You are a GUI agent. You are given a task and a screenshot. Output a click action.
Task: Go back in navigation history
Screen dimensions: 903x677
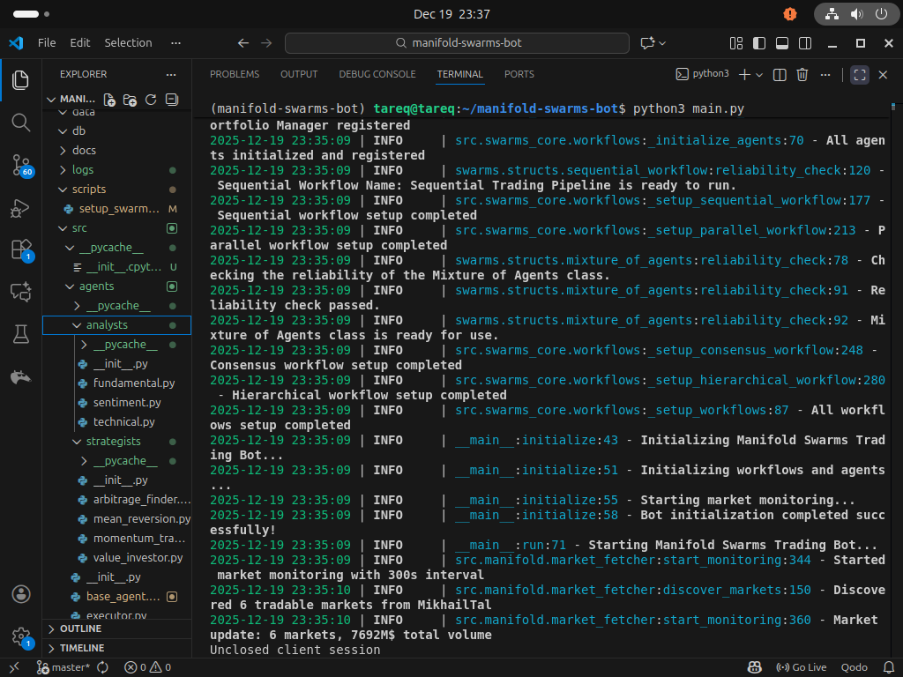[x=243, y=43]
